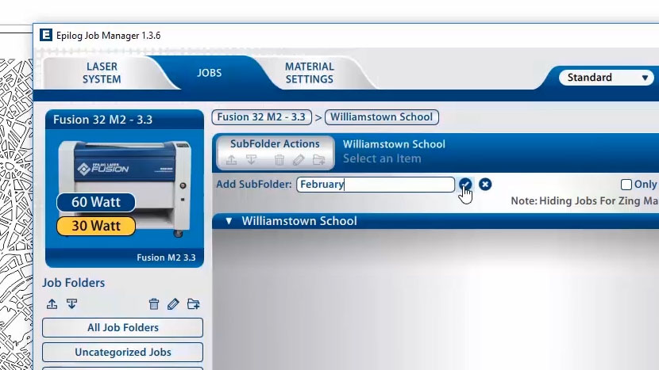Open the Material Settings tab
Viewport: 659px width, 370px height.
(309, 73)
